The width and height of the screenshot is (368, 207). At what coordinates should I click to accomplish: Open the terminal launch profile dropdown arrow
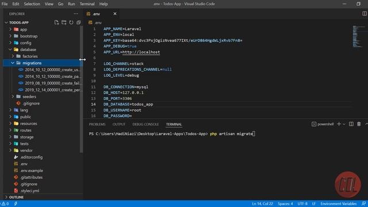tap(344, 124)
